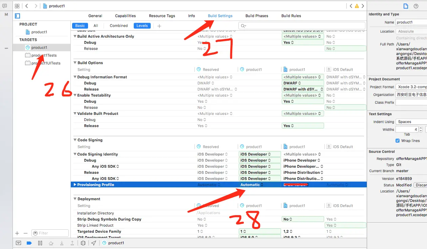Screen dimensions: 427x249
Task: Click the yellow warning issue icon
Action: (x=357, y=6)
